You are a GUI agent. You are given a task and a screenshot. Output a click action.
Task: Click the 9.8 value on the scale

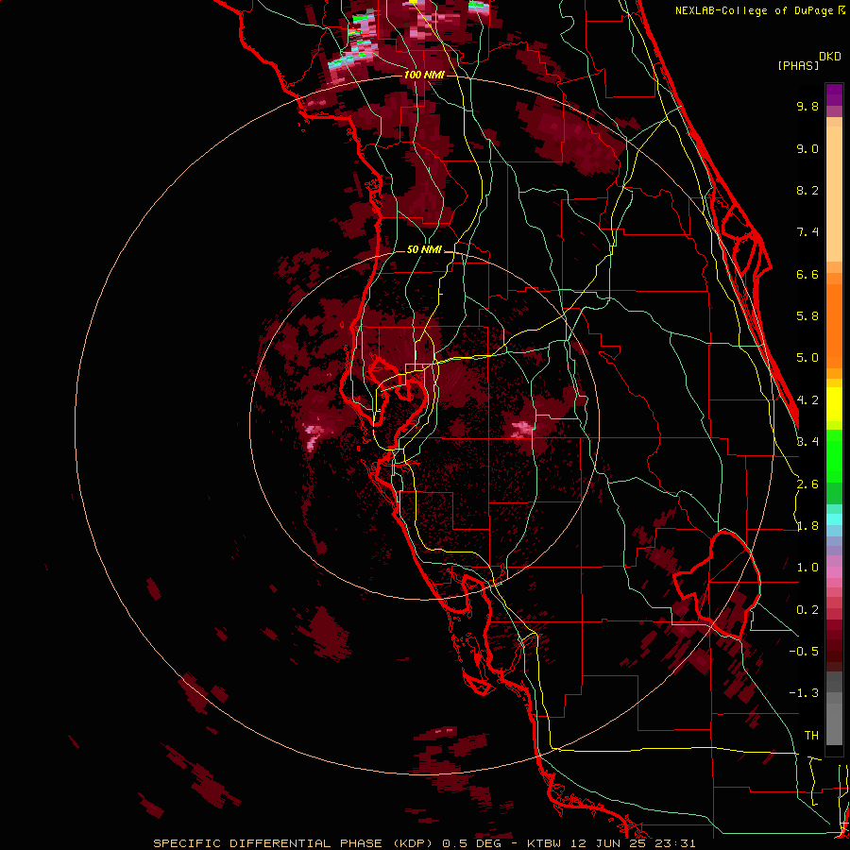pyautogui.click(x=807, y=106)
